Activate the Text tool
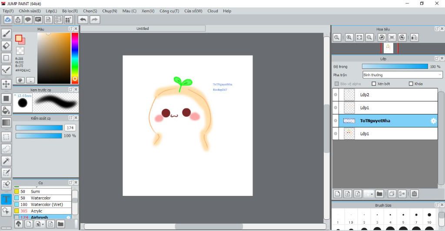This screenshot has width=445, height=231. click(x=6, y=199)
